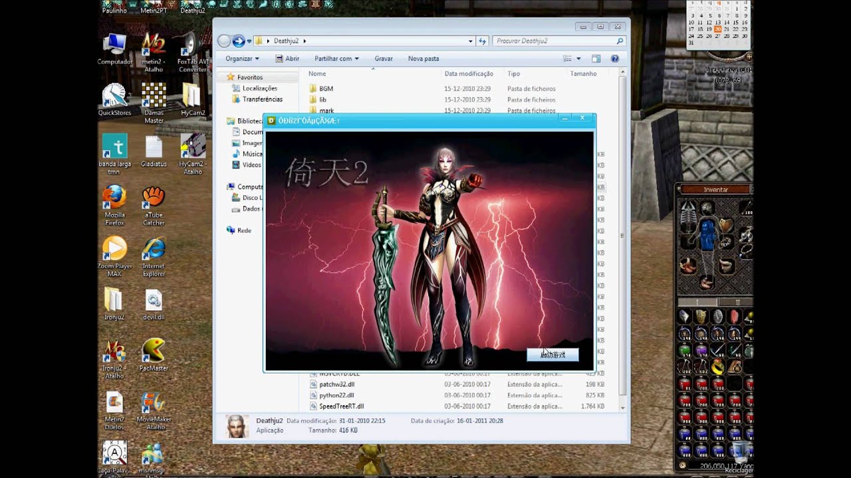Open the Partilhar com dropdown

pos(336,58)
